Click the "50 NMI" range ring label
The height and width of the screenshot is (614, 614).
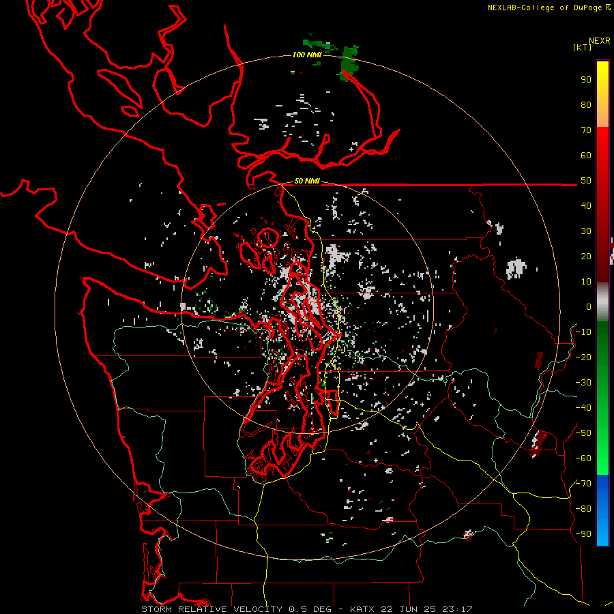click(307, 181)
